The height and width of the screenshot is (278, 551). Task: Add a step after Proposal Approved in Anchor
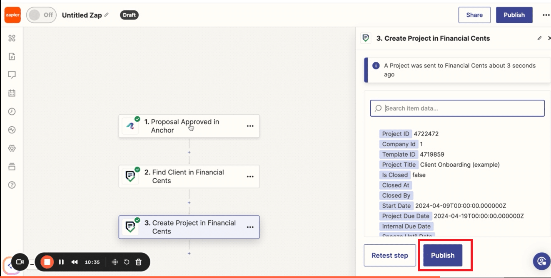pyautogui.click(x=189, y=152)
